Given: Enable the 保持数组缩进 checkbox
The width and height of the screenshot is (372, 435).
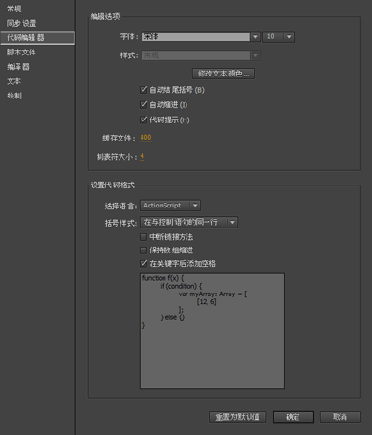Looking at the screenshot, I should (143, 250).
